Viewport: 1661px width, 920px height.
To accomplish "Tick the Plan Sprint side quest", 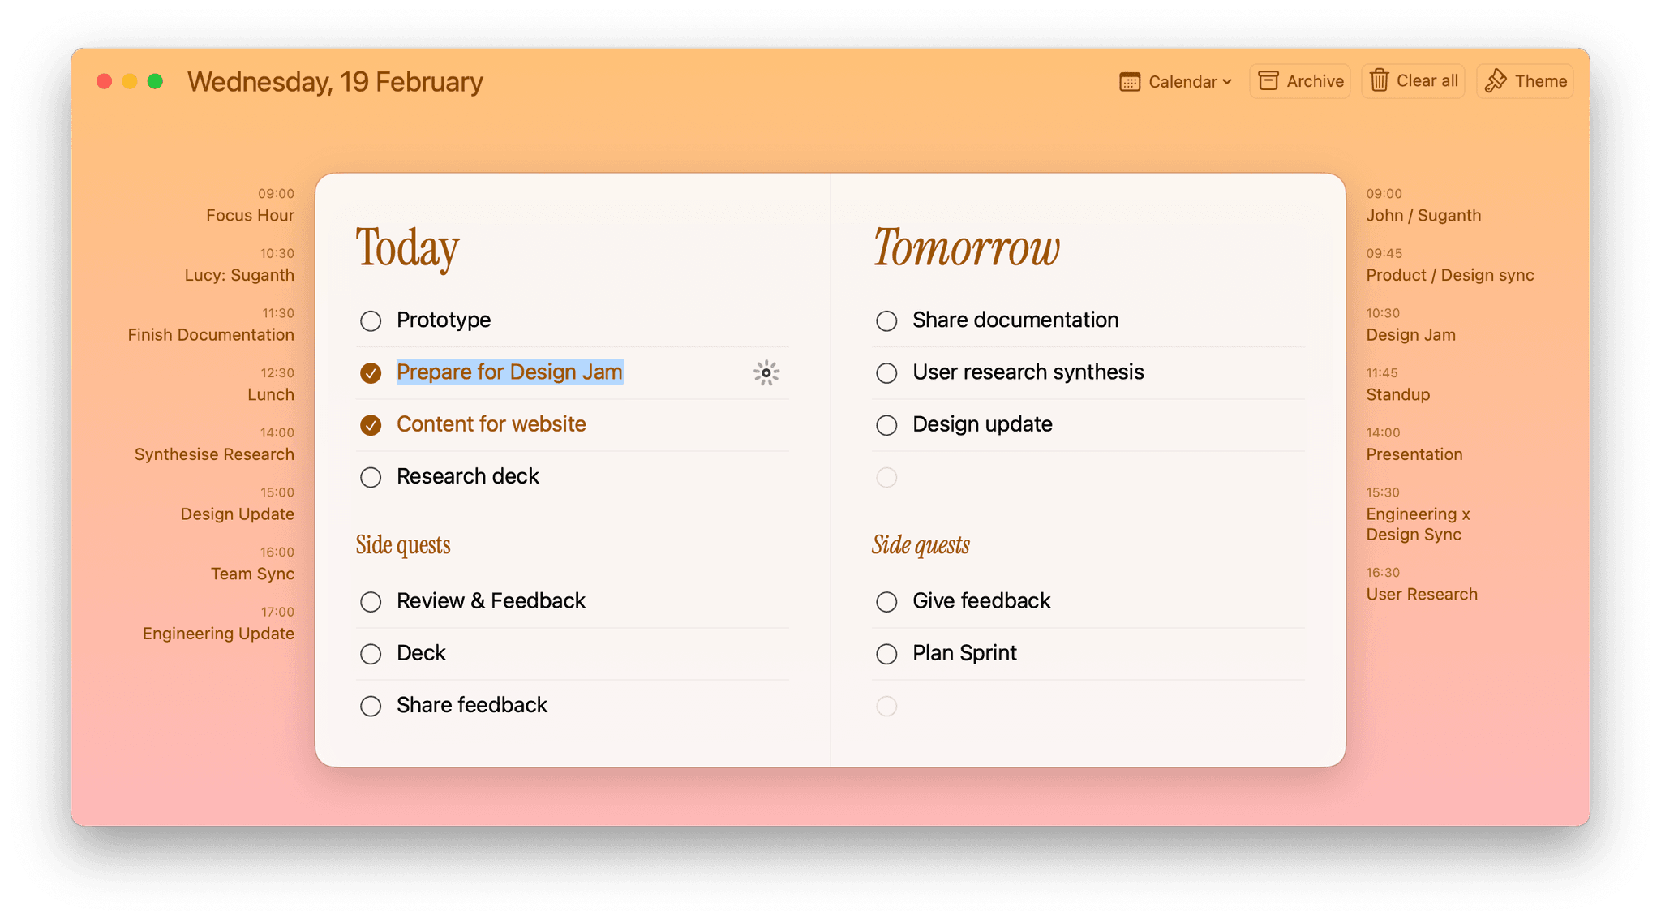I will pyautogui.click(x=886, y=653).
